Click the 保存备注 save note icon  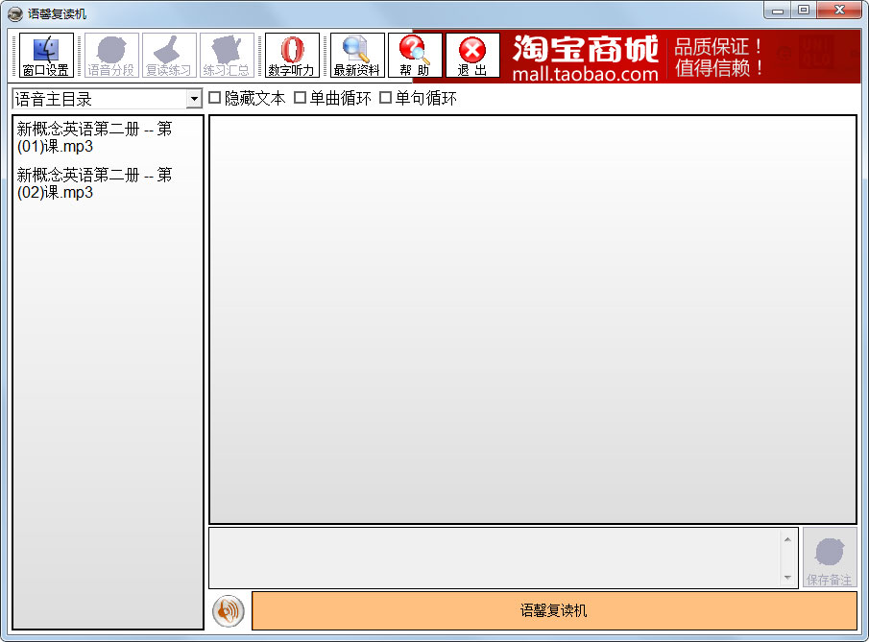point(828,557)
